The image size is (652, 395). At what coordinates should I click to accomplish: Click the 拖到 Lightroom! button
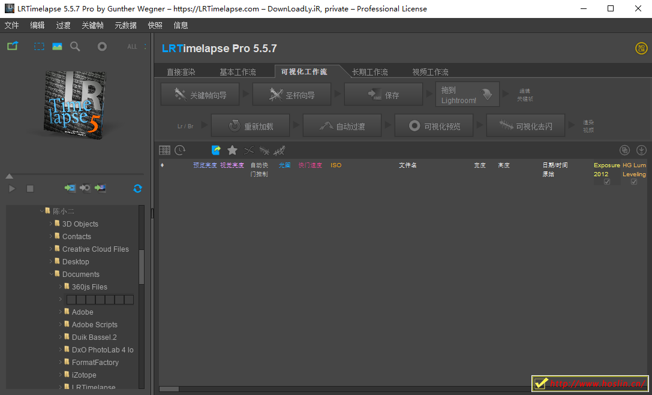[x=467, y=95]
